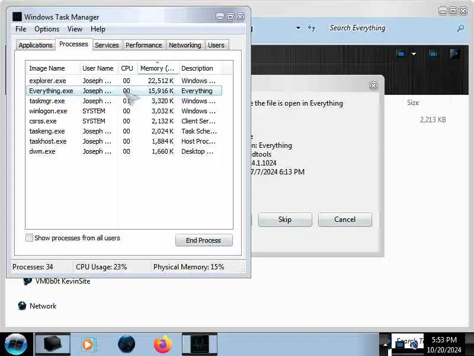Open the View menu in Task Manager
Screen dimensions: 474x356
pos(75,29)
